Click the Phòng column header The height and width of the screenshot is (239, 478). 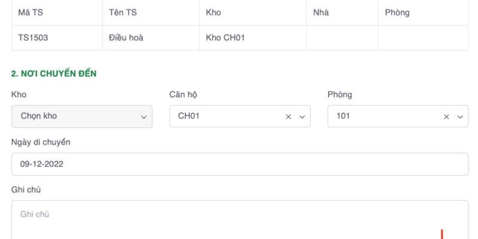tap(397, 13)
